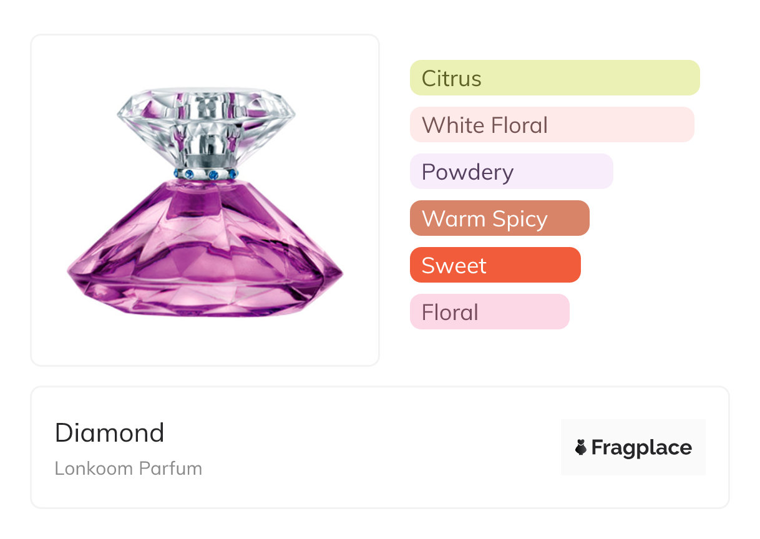Pick the Warm Spicy accord bar
The height and width of the screenshot is (539, 760).
(499, 218)
